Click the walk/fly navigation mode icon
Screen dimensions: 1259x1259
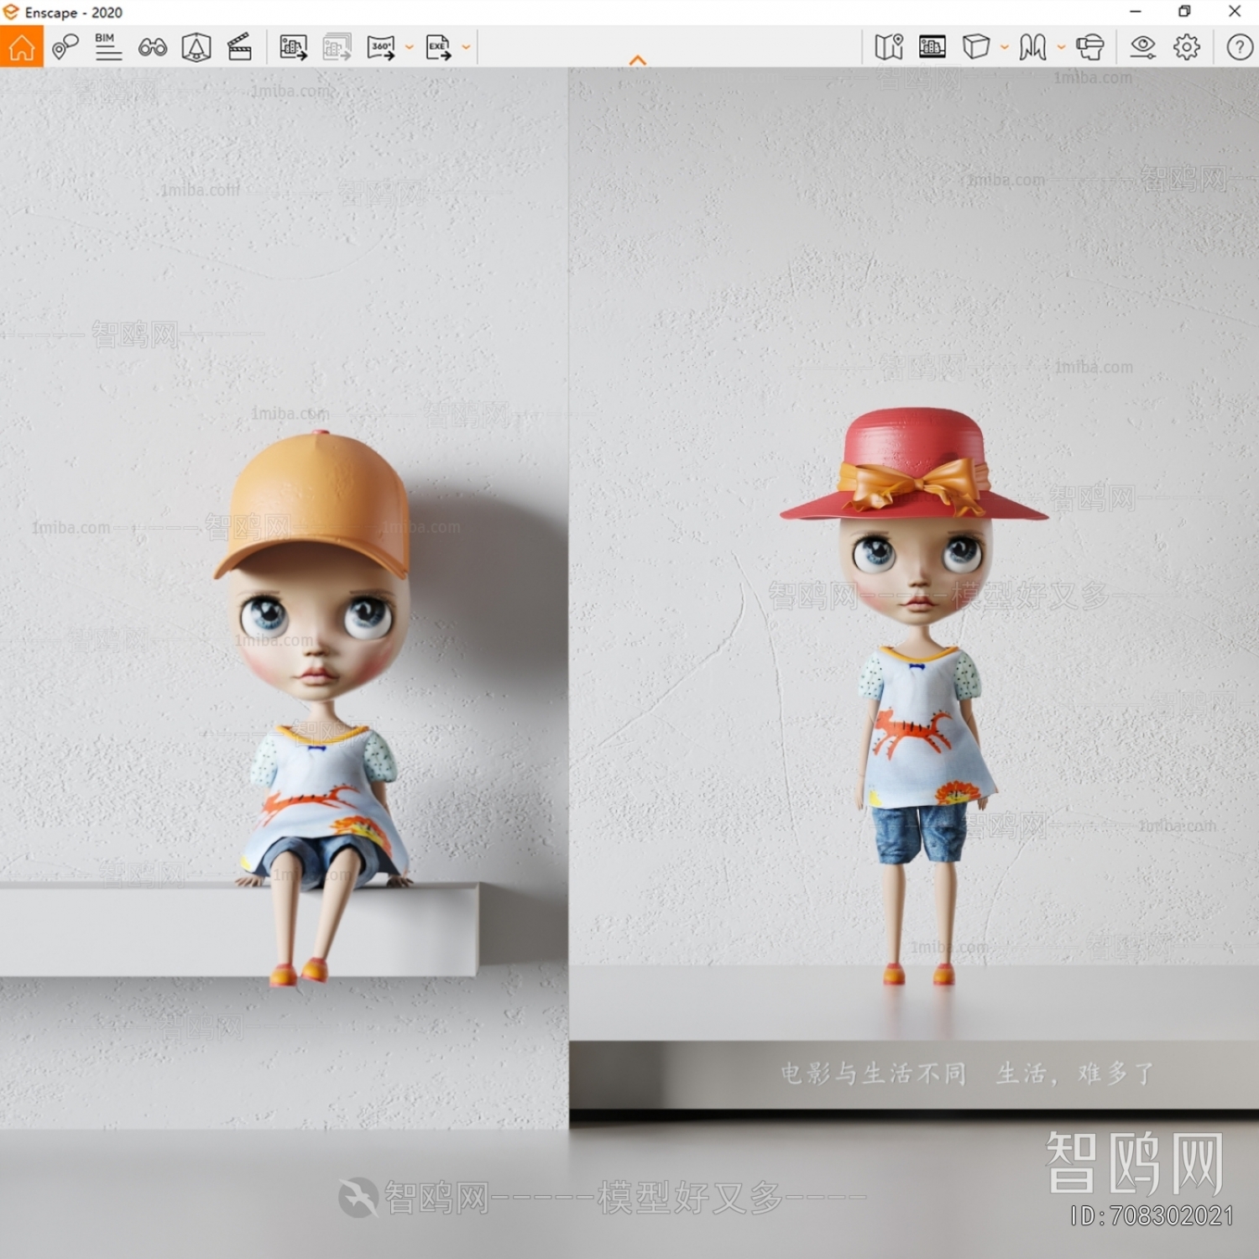(x=1033, y=47)
